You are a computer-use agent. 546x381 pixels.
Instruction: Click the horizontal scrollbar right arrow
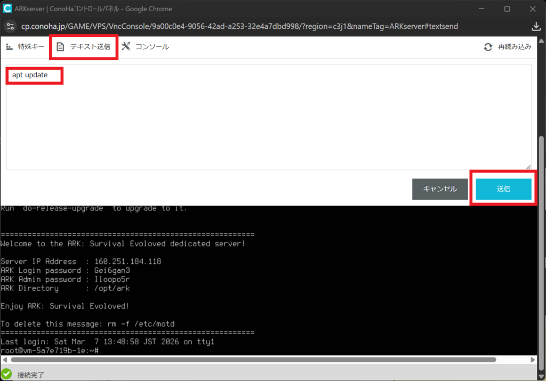[x=534, y=360]
